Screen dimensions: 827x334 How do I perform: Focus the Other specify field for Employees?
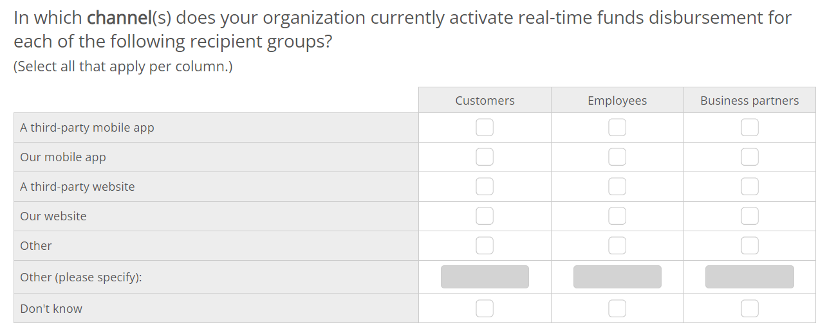617,277
